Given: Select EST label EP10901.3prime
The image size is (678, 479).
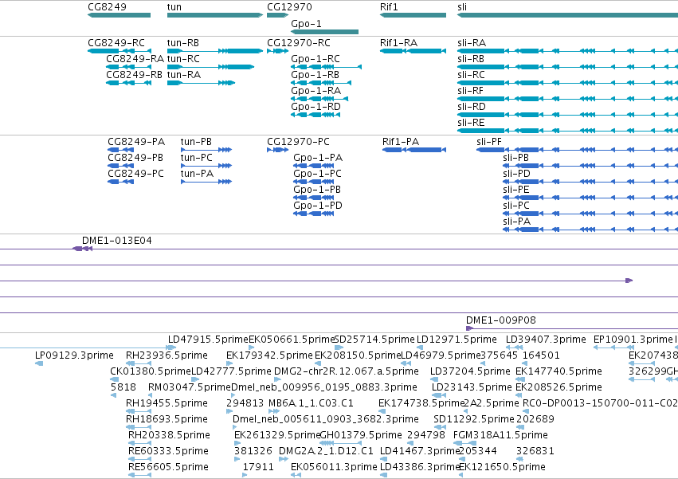Looking at the screenshot, I should 633,340.
